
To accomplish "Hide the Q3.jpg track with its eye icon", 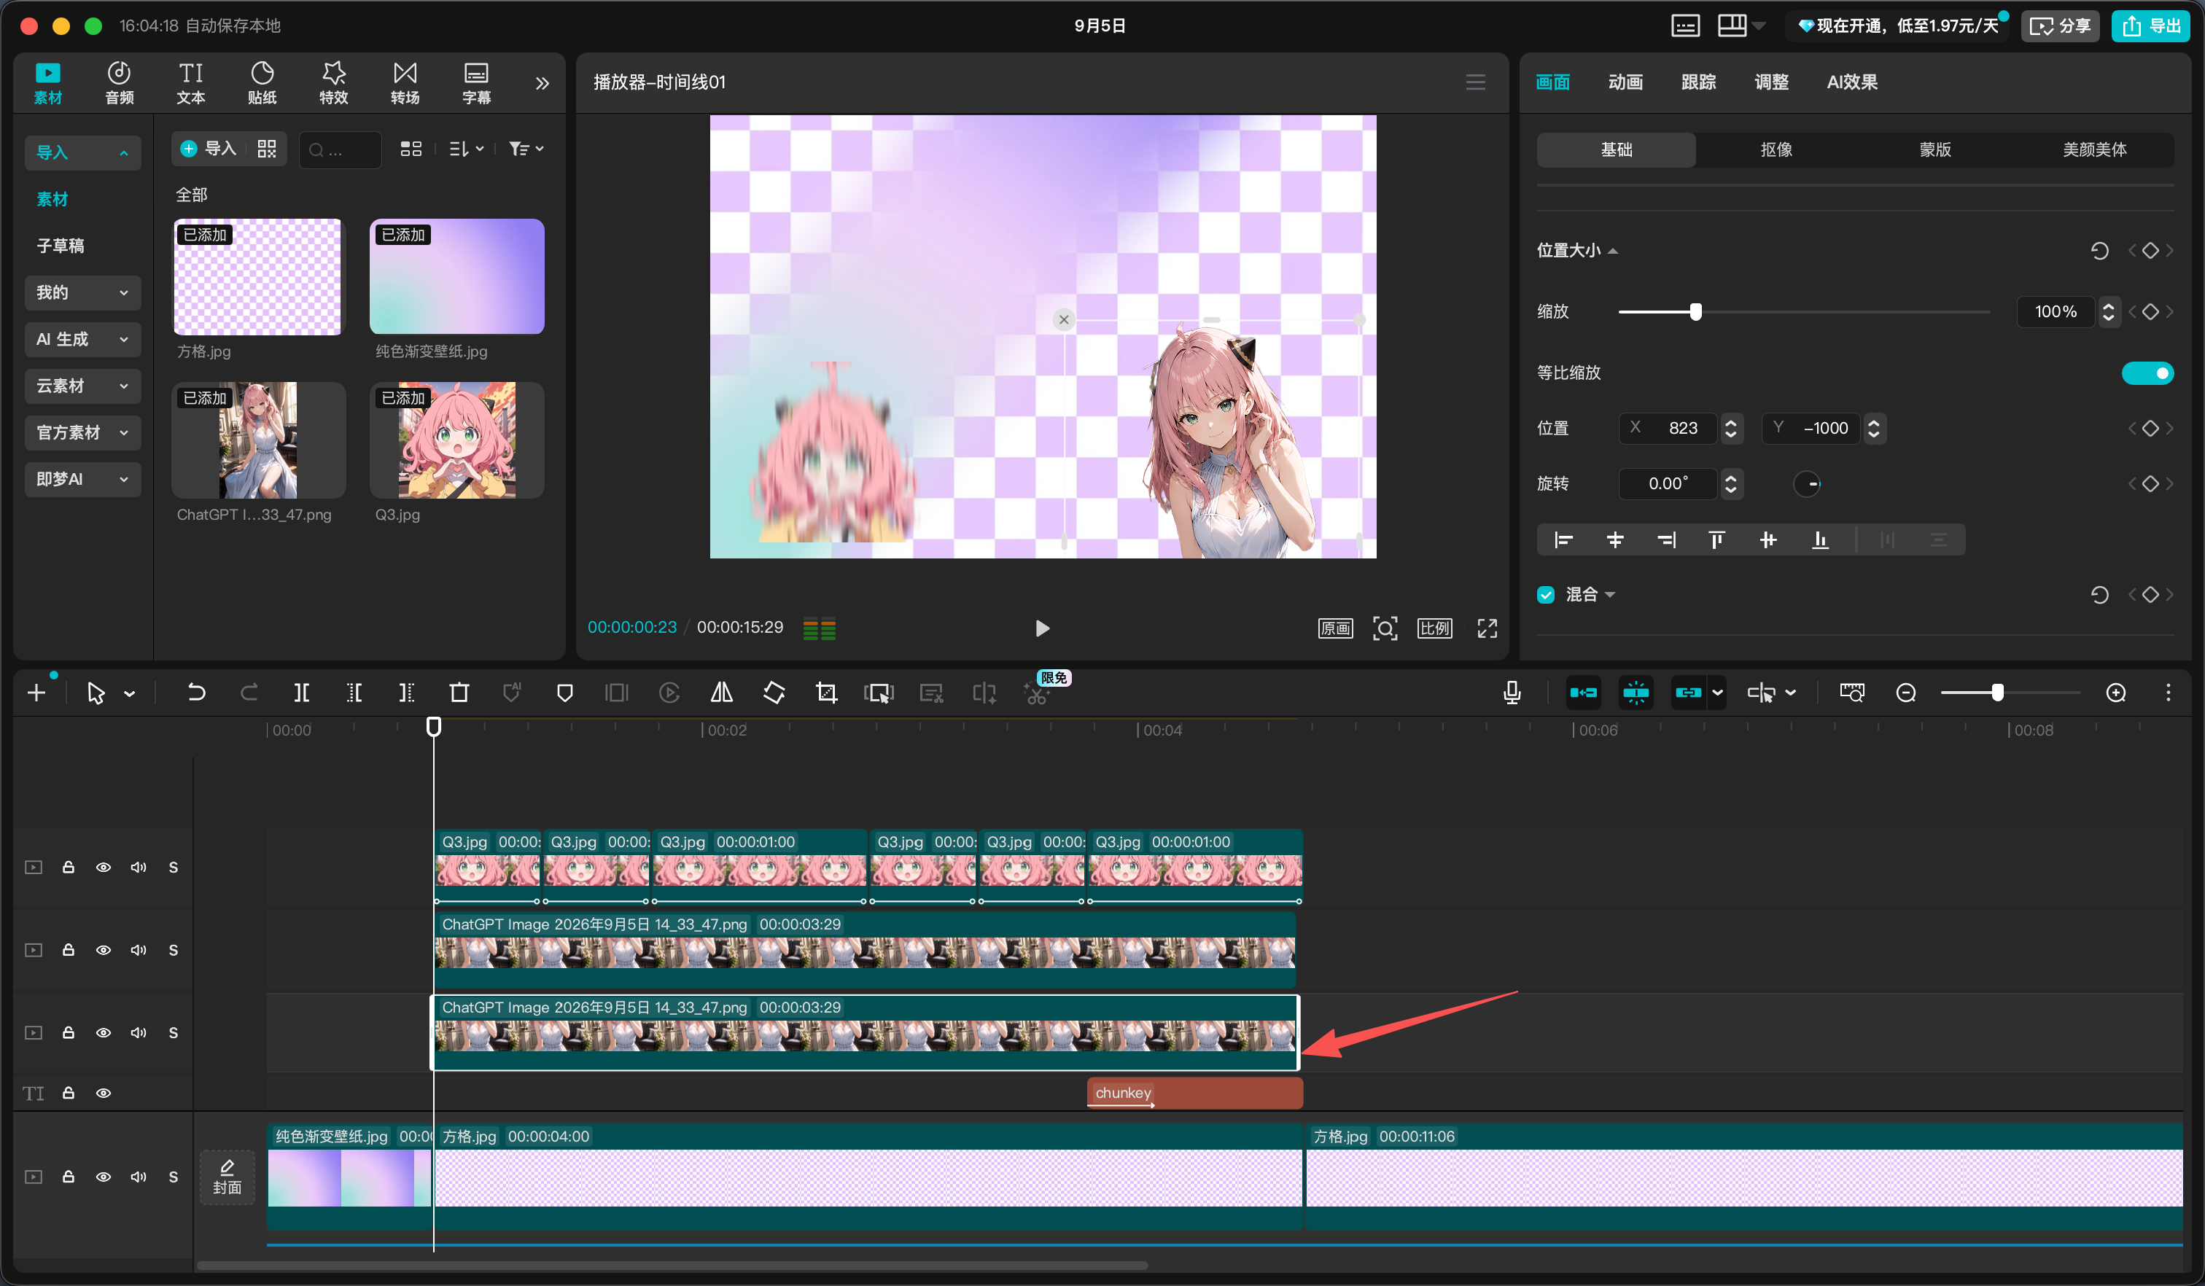I will [x=104, y=867].
